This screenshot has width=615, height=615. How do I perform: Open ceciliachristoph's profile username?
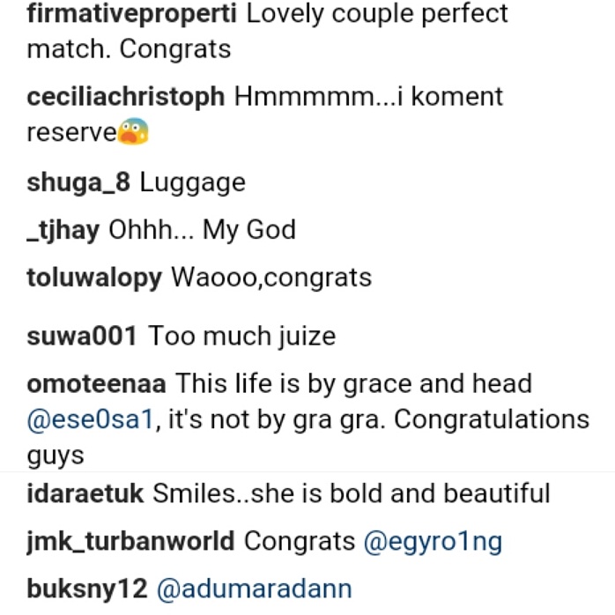coord(126,97)
